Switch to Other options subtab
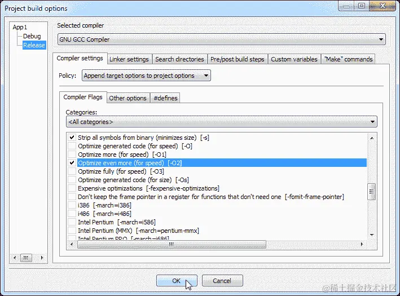Viewport: 400px width, 296px height. tap(128, 98)
